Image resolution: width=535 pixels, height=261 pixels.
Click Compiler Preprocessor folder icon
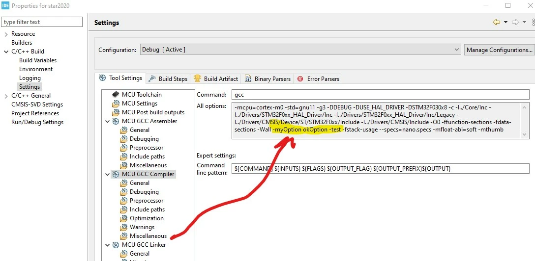[124, 201]
